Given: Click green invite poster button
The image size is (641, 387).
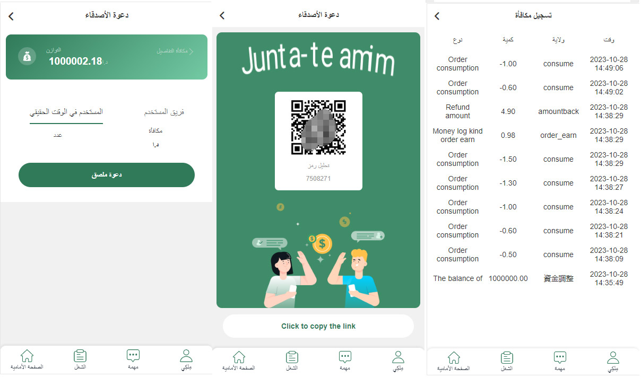Looking at the screenshot, I should tap(107, 175).
